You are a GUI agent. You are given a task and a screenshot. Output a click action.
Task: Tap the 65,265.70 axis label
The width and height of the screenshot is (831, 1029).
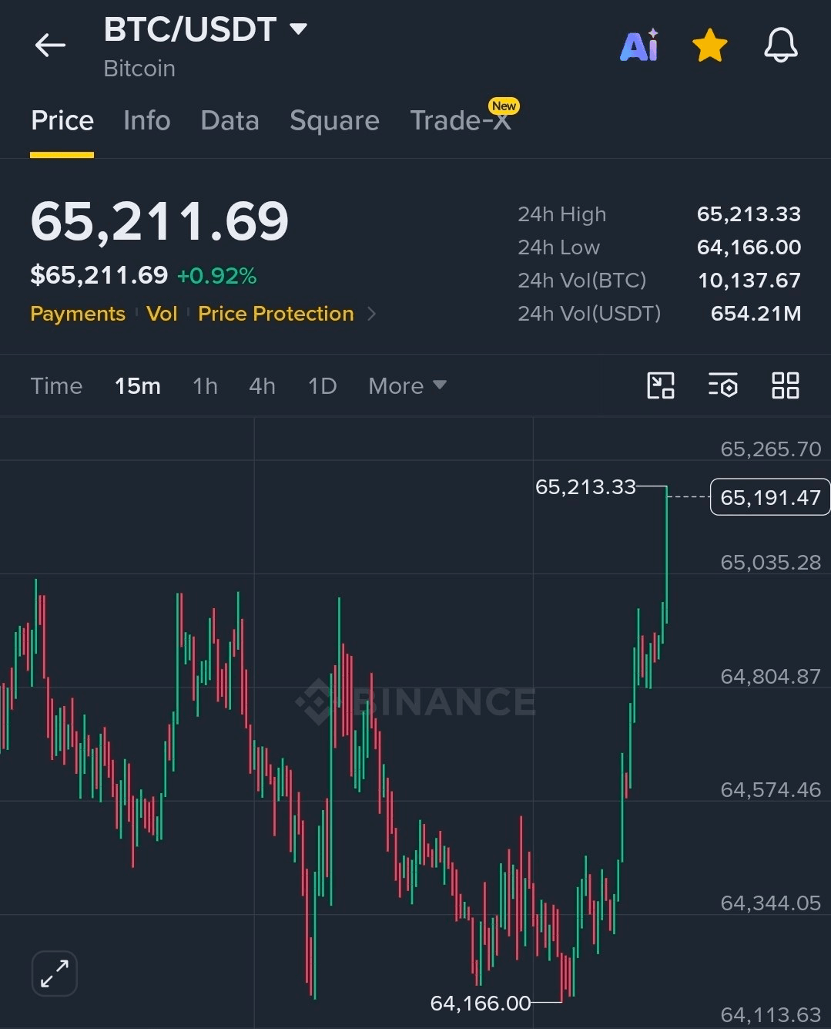point(771,449)
